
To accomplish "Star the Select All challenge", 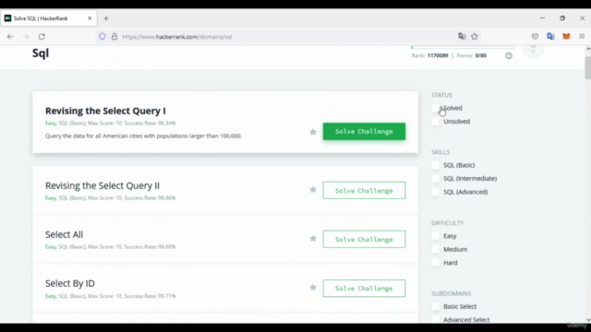I will (313, 239).
